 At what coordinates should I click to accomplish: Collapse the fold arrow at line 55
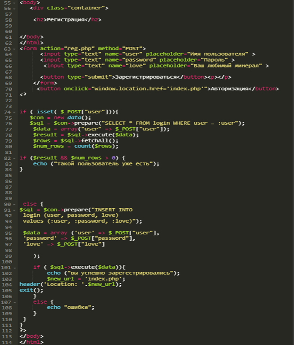[14, 3]
